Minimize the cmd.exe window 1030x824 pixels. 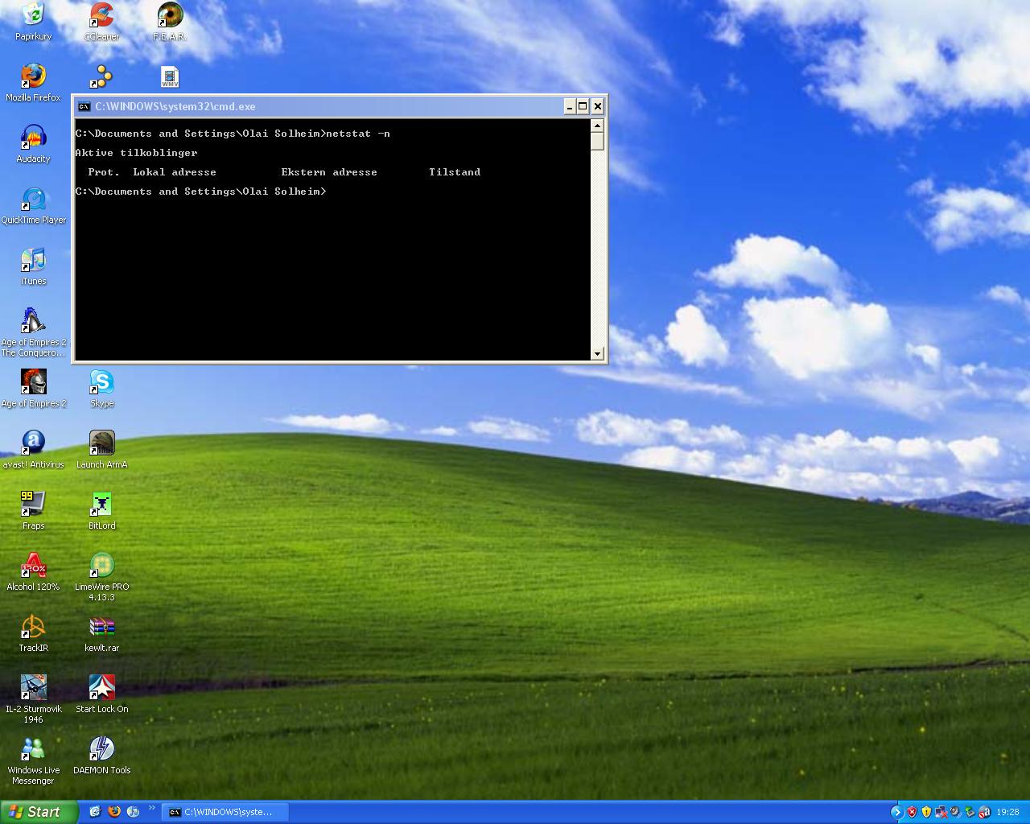[x=570, y=106]
